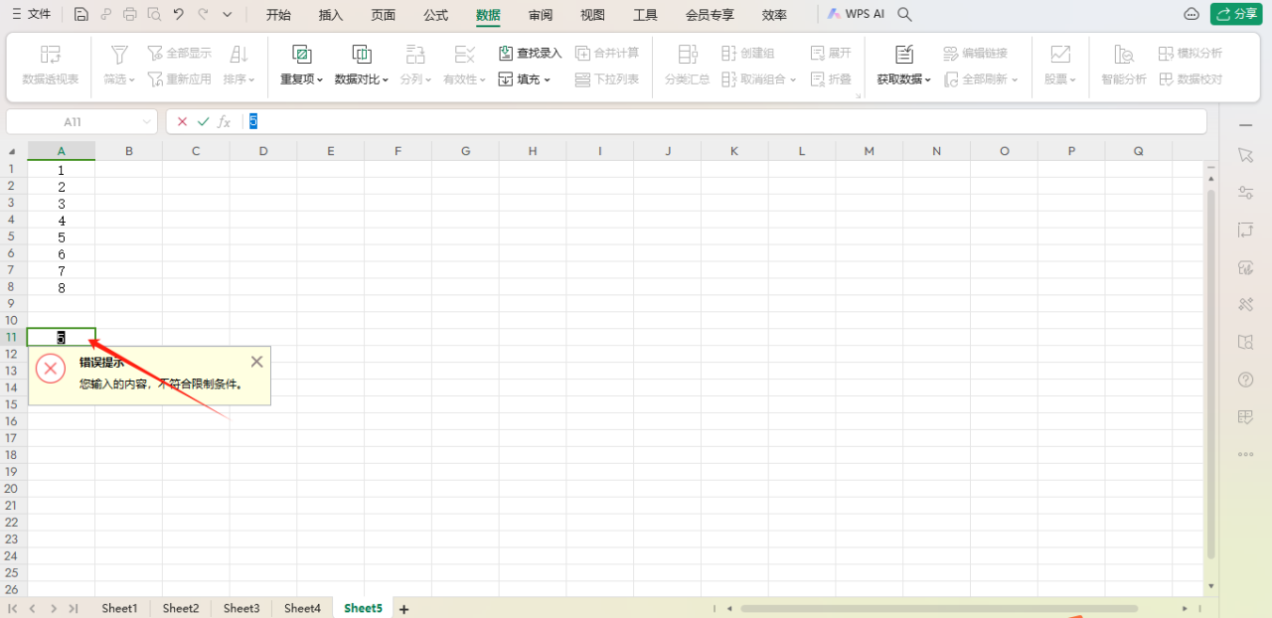The image size is (1272, 618).
Task: Click the print icon in quick toolbar
Action: [129, 14]
